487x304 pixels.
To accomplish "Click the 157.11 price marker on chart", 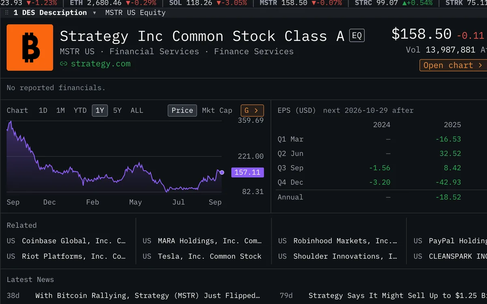I will click(x=248, y=172).
